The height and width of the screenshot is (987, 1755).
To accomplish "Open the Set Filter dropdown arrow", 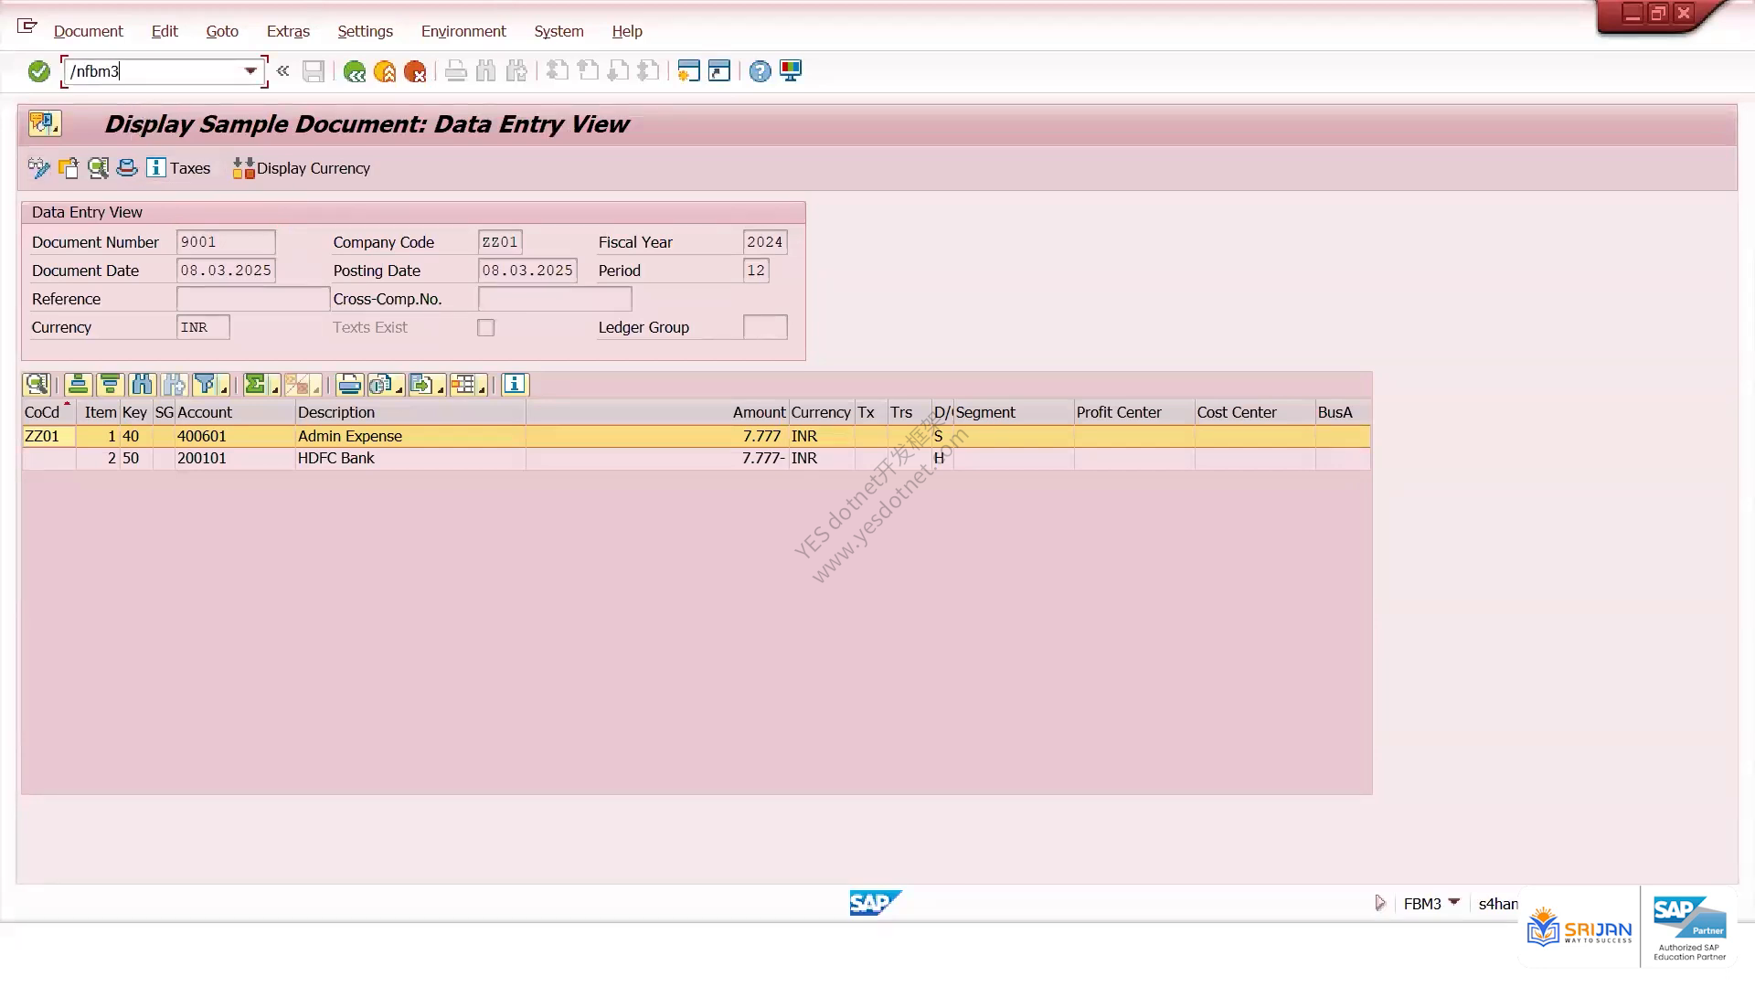I will (224, 389).
